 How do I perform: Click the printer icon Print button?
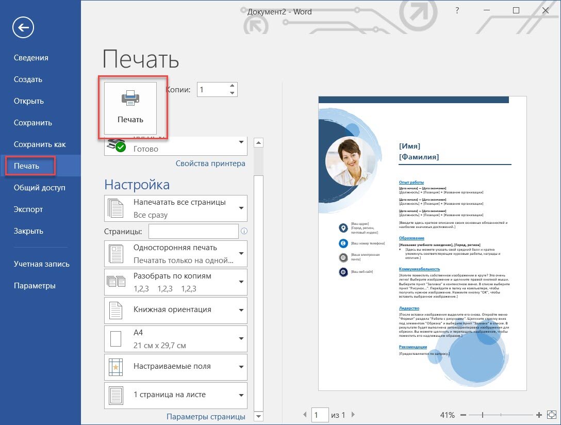[130, 108]
